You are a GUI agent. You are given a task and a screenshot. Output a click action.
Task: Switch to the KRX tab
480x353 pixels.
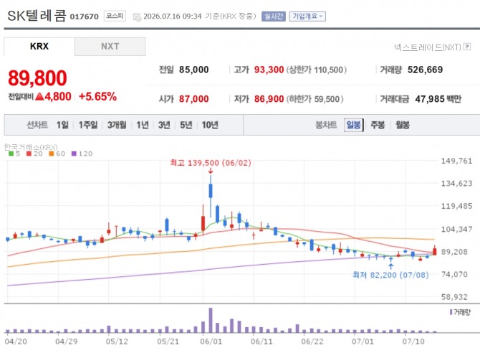(39, 47)
